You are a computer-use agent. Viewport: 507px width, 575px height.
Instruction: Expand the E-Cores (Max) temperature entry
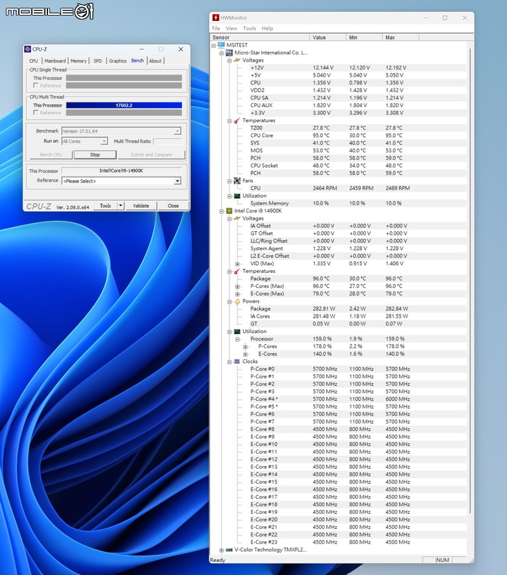(x=238, y=294)
